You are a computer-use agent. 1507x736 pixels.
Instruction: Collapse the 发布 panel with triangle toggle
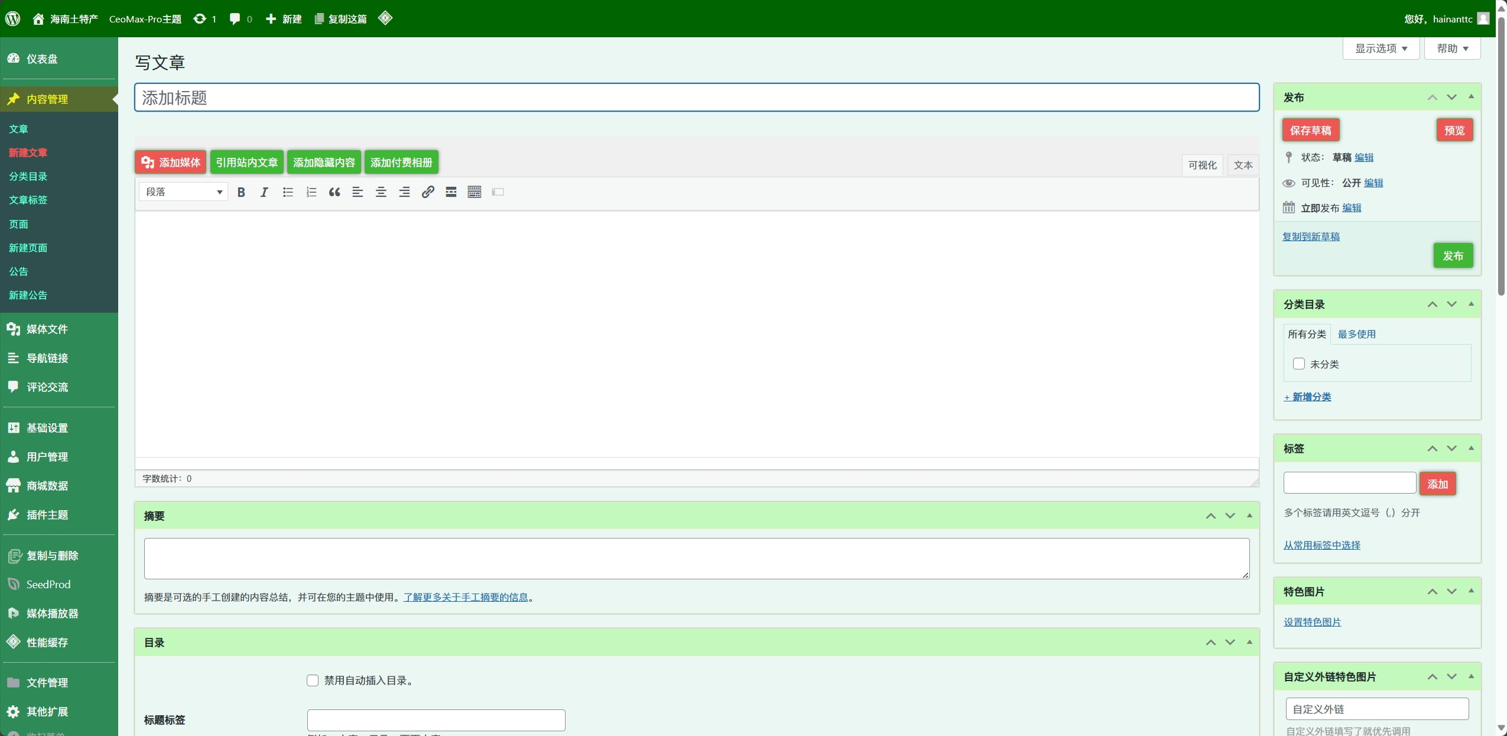tap(1471, 96)
